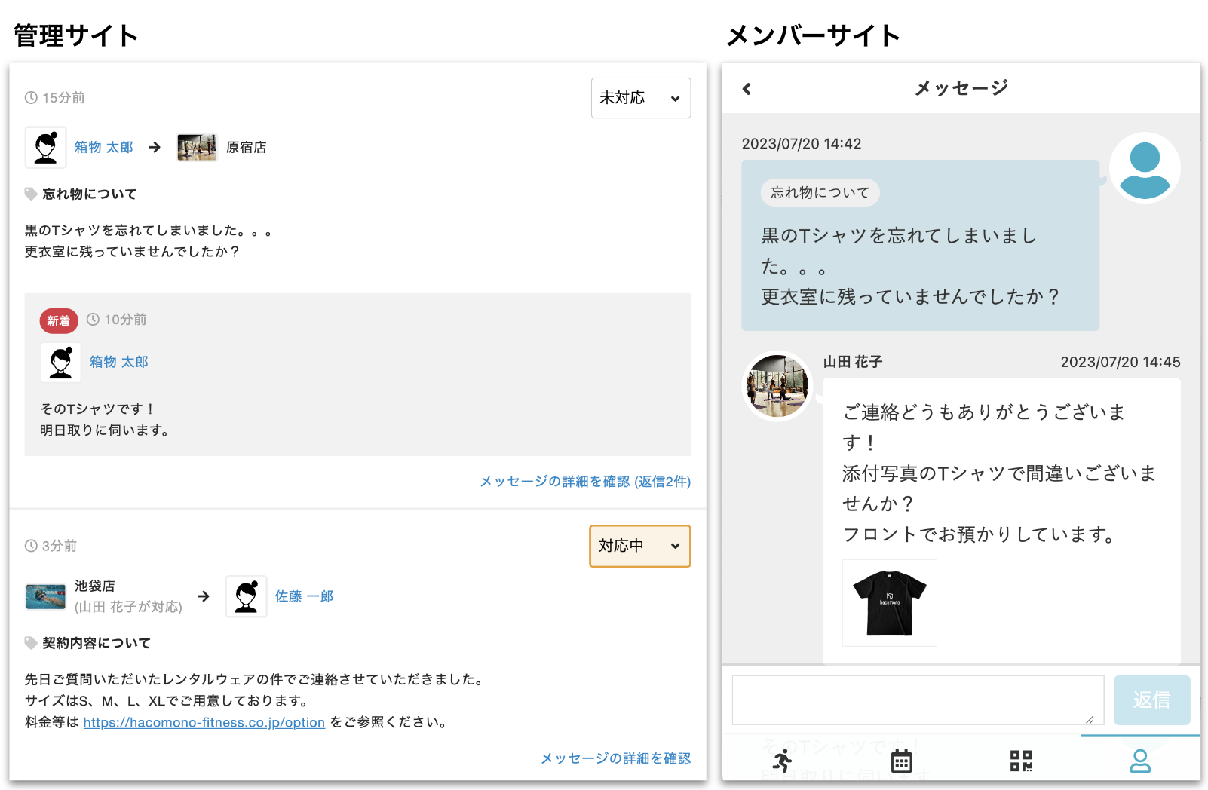Open the 未対応 status dropdown
Viewport: 1208px width, 790px height.
click(640, 98)
